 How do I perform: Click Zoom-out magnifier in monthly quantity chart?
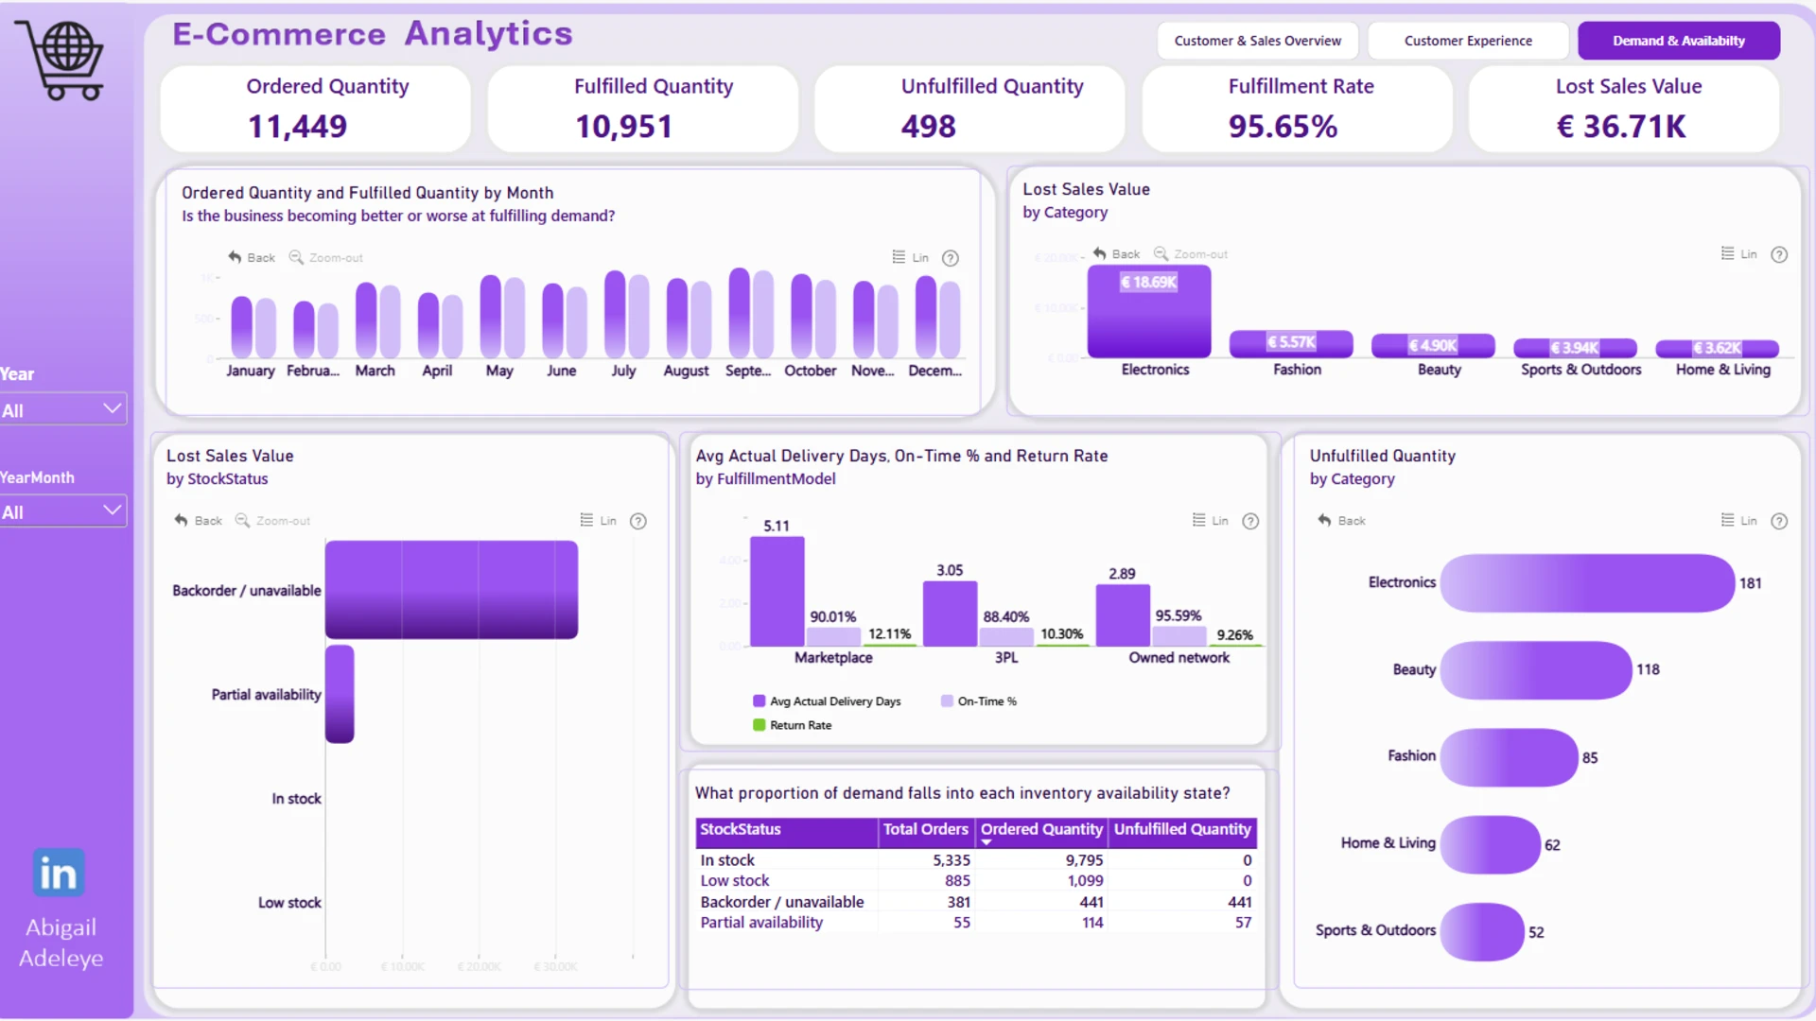click(296, 257)
